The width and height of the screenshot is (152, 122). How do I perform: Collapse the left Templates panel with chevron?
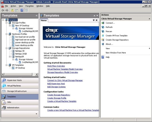[36, 16]
